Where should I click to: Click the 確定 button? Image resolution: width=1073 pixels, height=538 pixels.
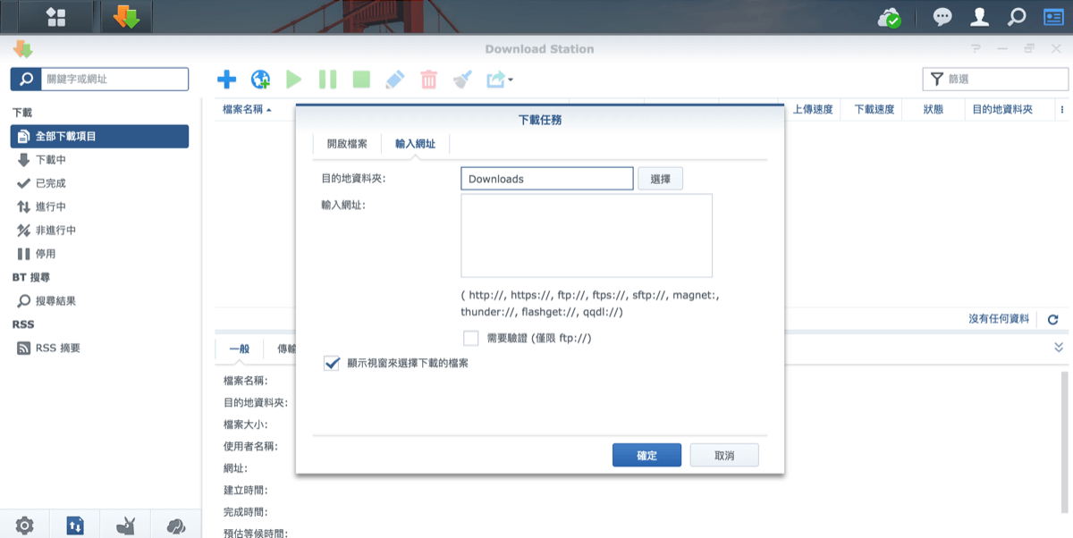[646, 455]
